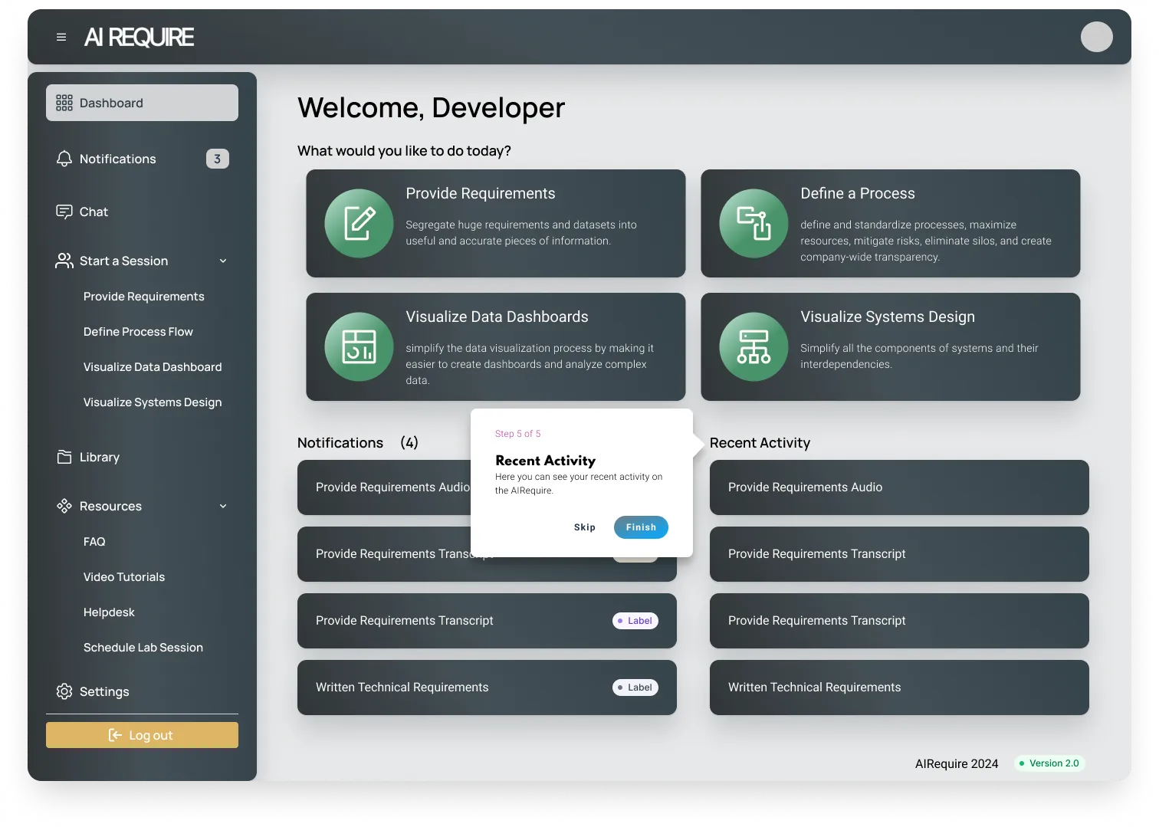Open the Visualize Data Dashboards card

[495, 346]
